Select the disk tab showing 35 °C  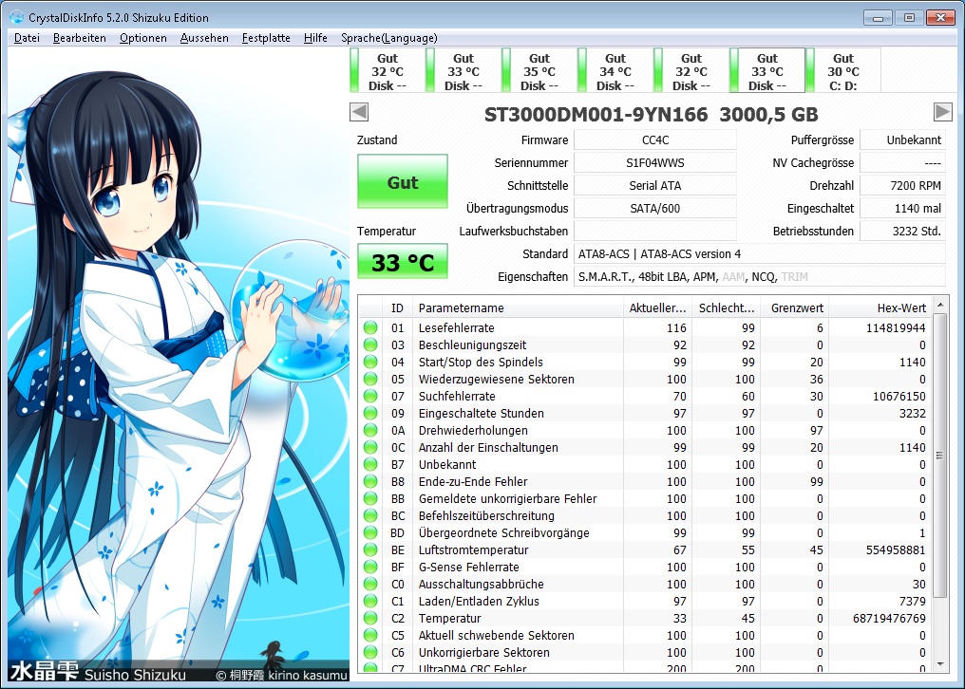click(539, 71)
